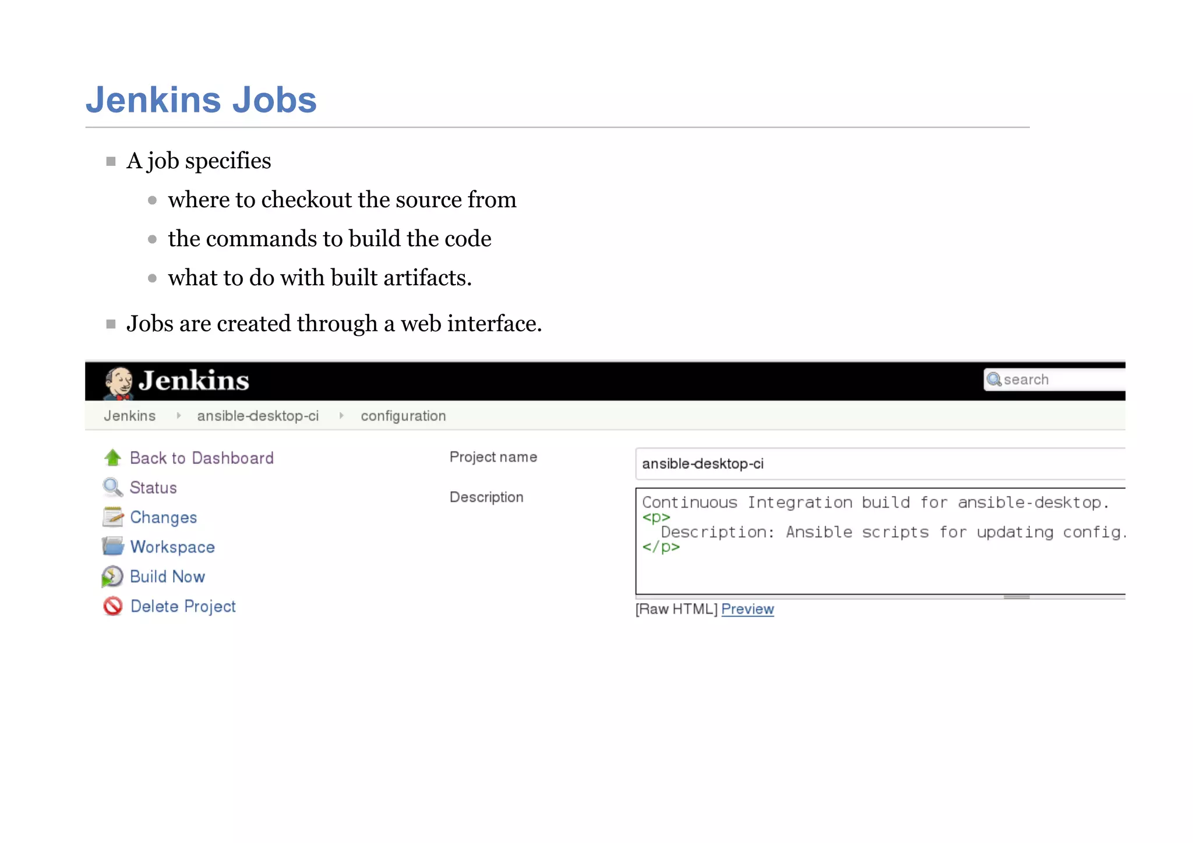
Task: Expand the arrow after ansible-desktop-ci breadcrumb
Action: [341, 416]
